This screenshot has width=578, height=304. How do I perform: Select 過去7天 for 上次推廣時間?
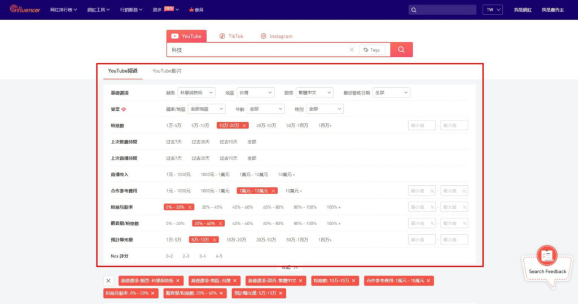(174, 142)
